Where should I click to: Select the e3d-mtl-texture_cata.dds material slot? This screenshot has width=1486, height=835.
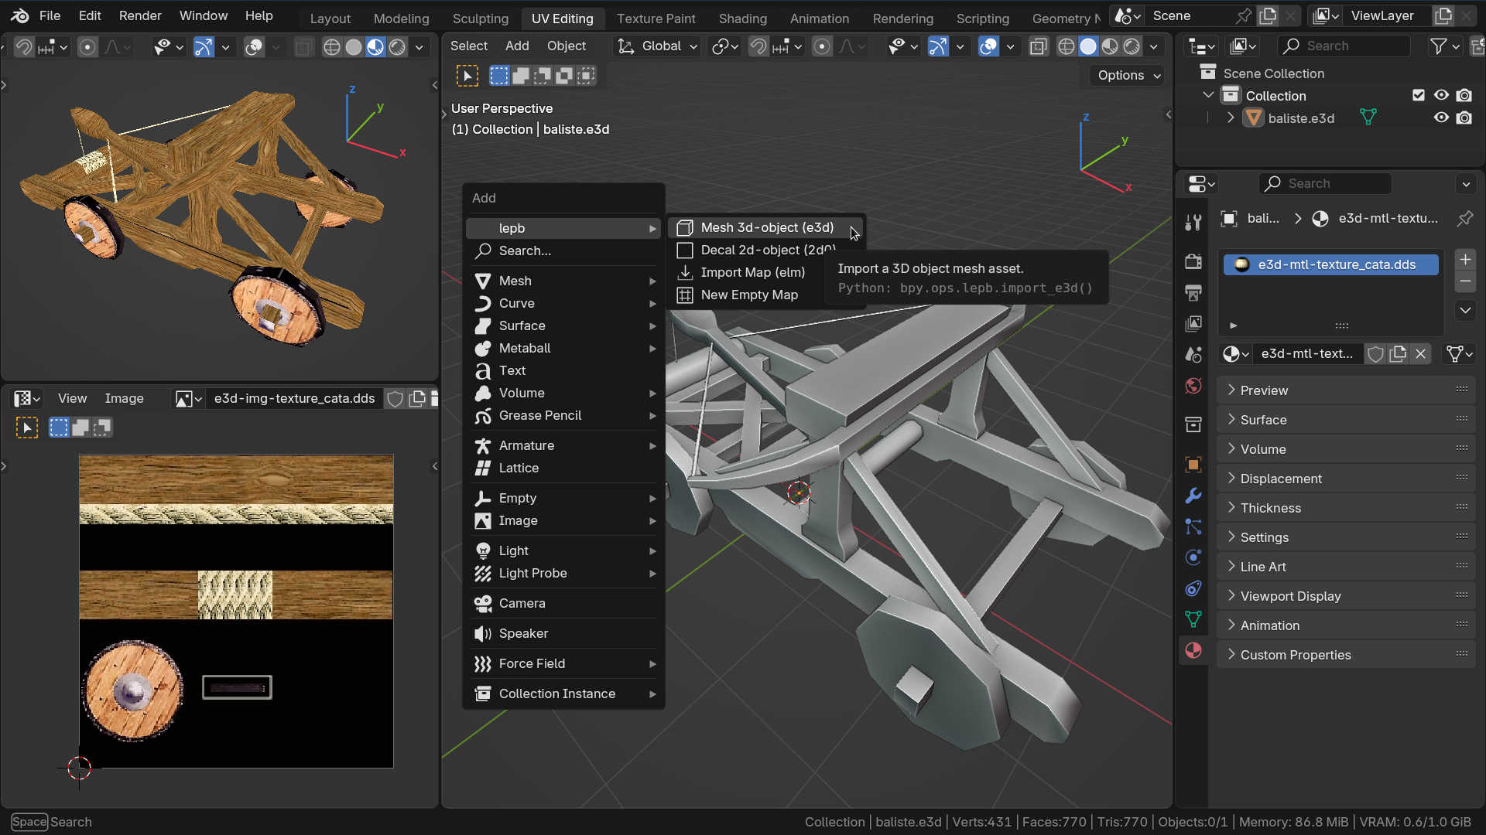1330,264
